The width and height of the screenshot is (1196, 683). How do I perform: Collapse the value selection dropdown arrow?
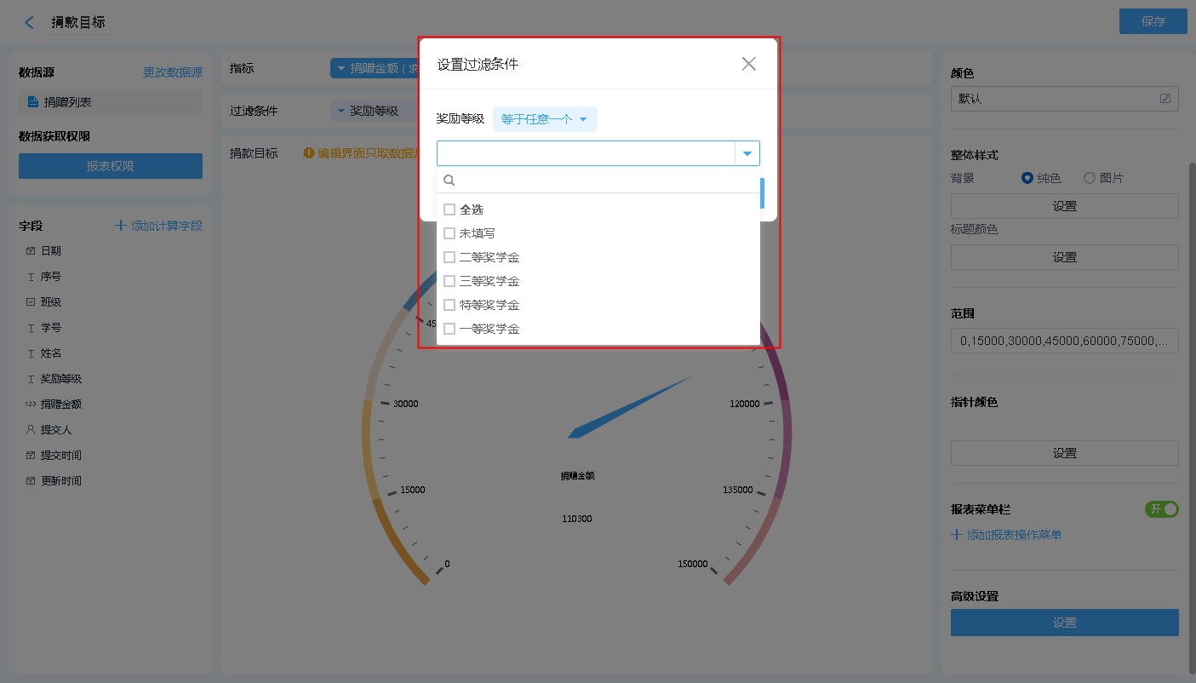pos(747,153)
